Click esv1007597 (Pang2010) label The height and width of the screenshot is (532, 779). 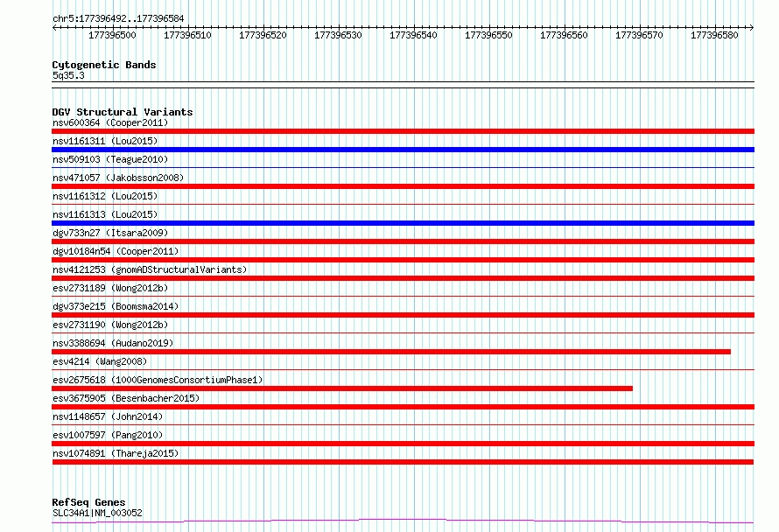coord(108,435)
